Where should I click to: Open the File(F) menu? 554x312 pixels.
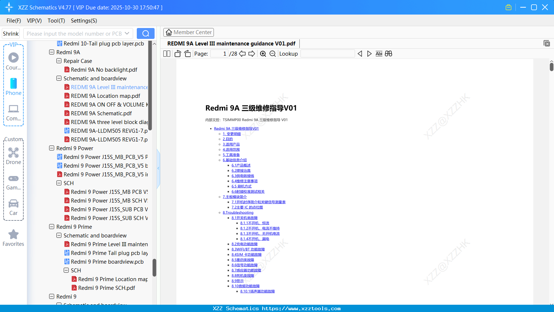click(x=14, y=21)
